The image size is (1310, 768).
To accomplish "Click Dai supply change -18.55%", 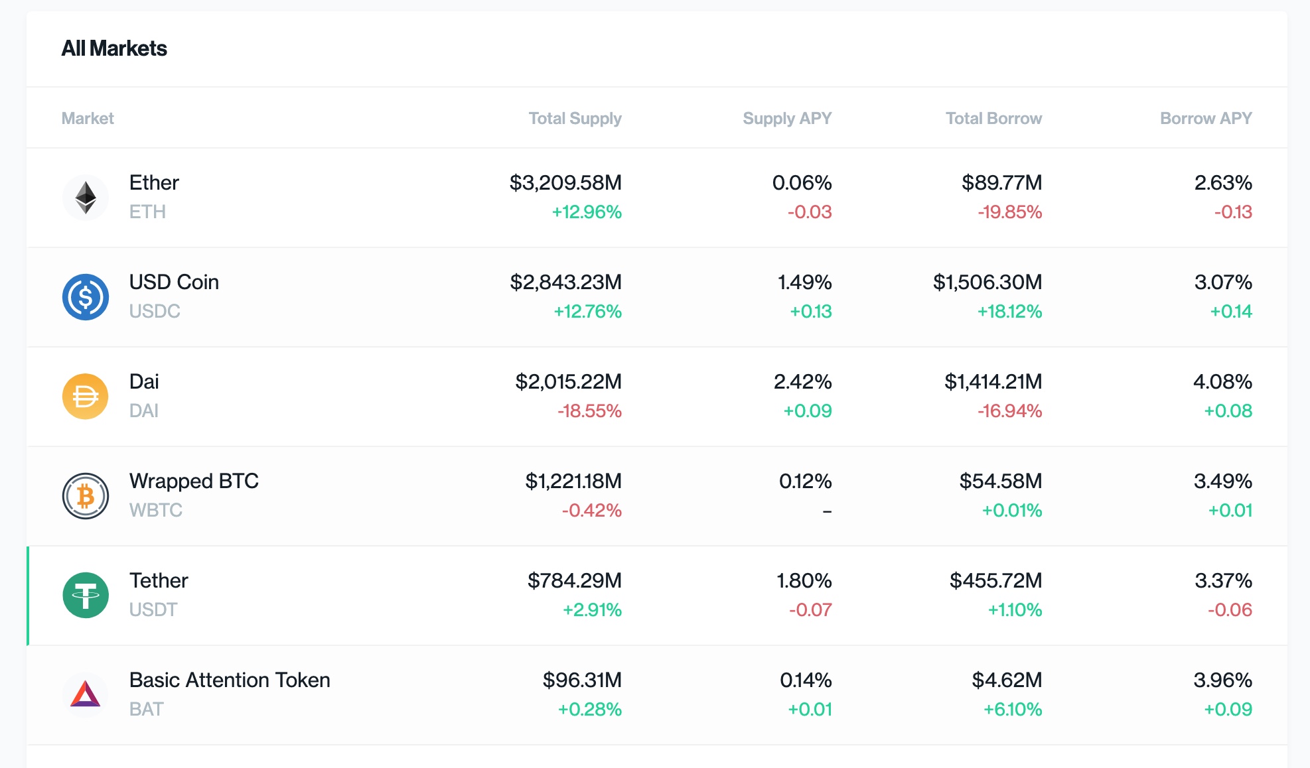I will [x=589, y=411].
